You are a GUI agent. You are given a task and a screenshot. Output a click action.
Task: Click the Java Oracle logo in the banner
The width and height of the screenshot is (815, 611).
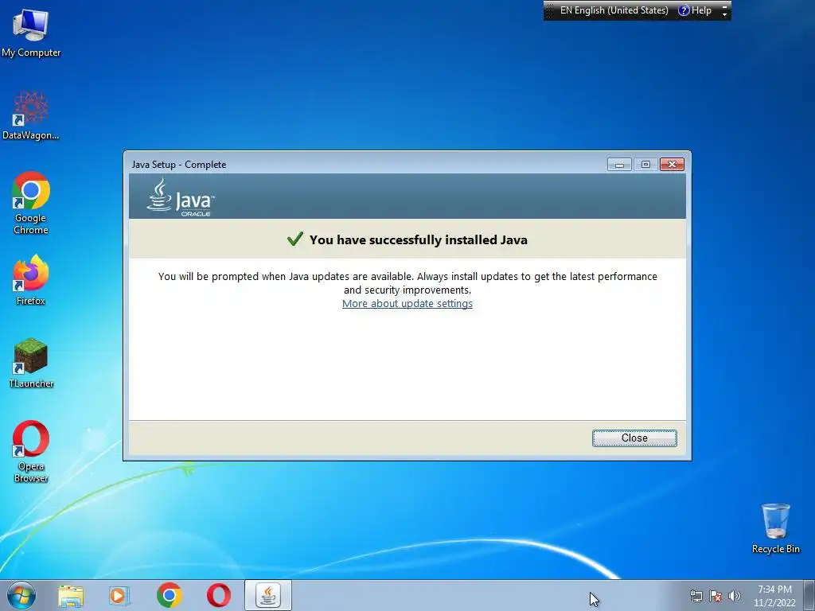pyautogui.click(x=181, y=197)
